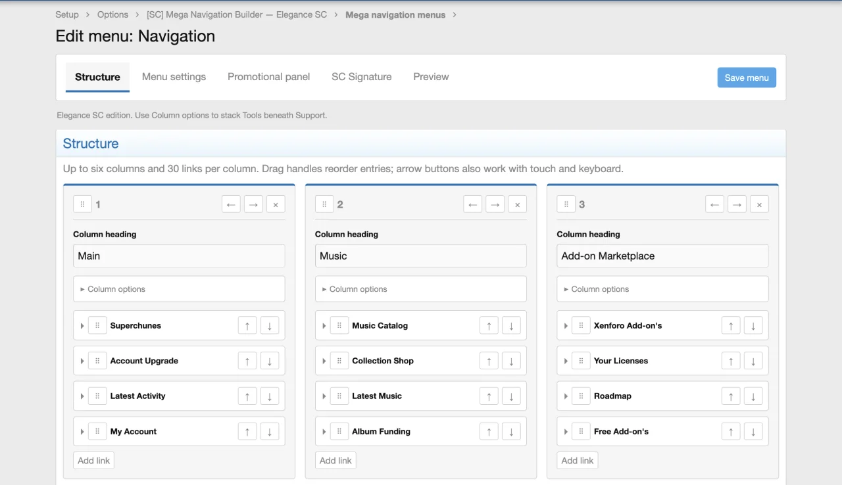Move column 3 left with arrow icon
Viewport: 842px width, 485px height.
click(x=714, y=204)
